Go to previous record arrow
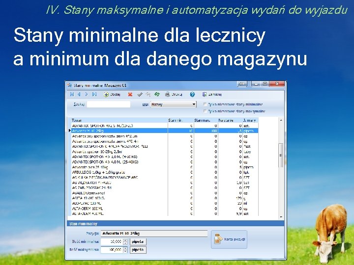Image resolution: width=354 pixels, height=265 pixels. pos(79,94)
